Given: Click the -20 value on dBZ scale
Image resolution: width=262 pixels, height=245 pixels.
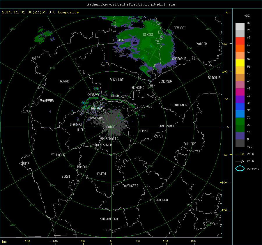Looking at the screenshot, I should click(249, 147).
